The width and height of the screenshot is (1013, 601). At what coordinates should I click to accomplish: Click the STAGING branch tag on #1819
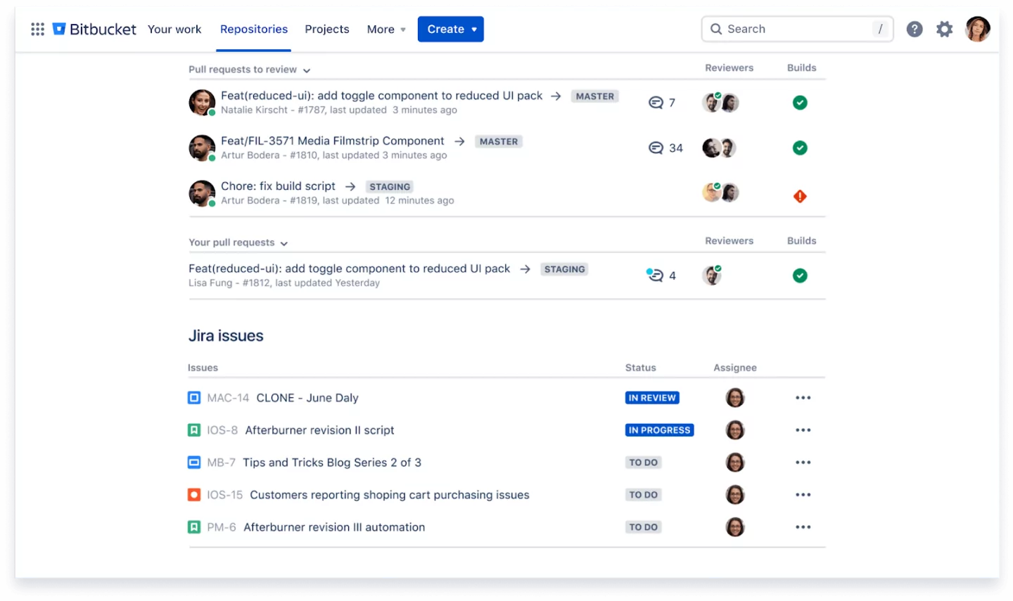[390, 187]
